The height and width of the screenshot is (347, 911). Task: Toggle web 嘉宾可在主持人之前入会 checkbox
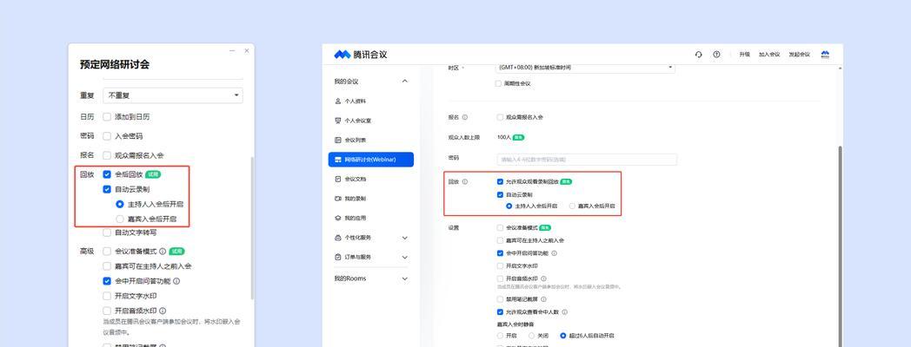(500, 240)
